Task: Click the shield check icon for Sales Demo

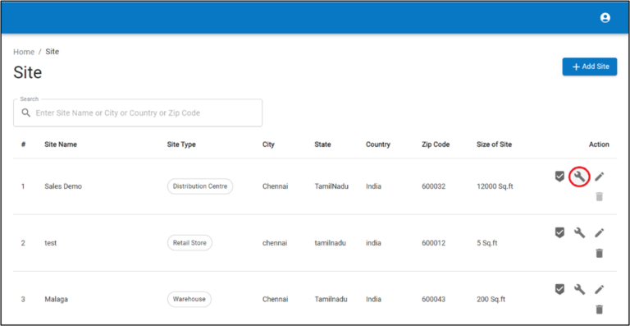Action: pos(559,176)
